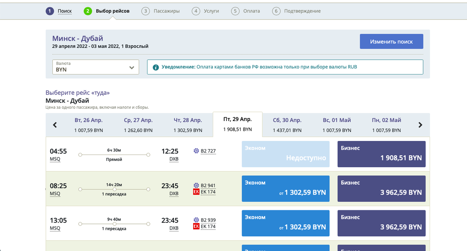Open the Валюта BYN currency dropdown

96,67
